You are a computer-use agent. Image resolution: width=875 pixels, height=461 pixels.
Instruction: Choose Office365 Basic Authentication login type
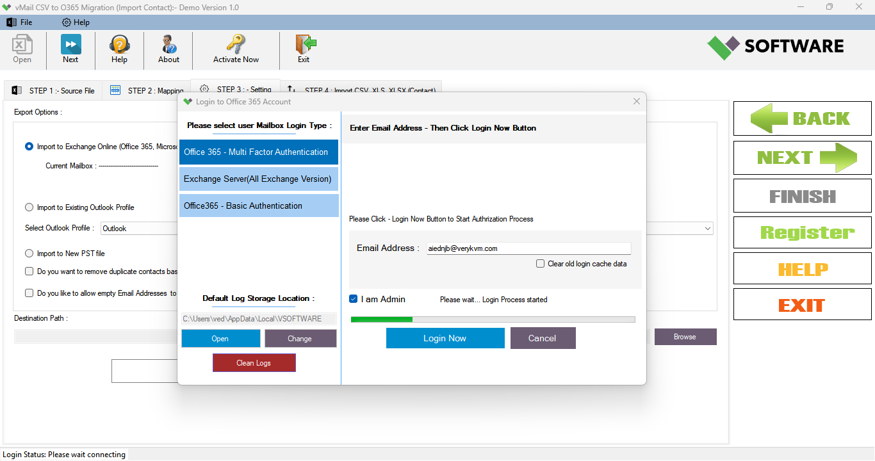click(x=259, y=206)
